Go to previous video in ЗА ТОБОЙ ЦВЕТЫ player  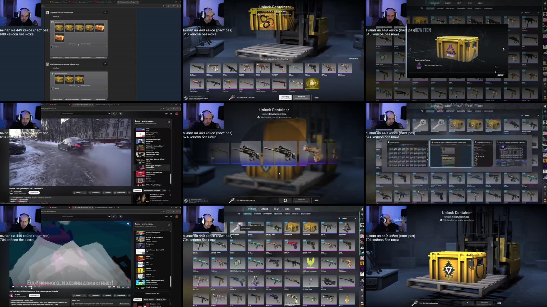[13, 286]
